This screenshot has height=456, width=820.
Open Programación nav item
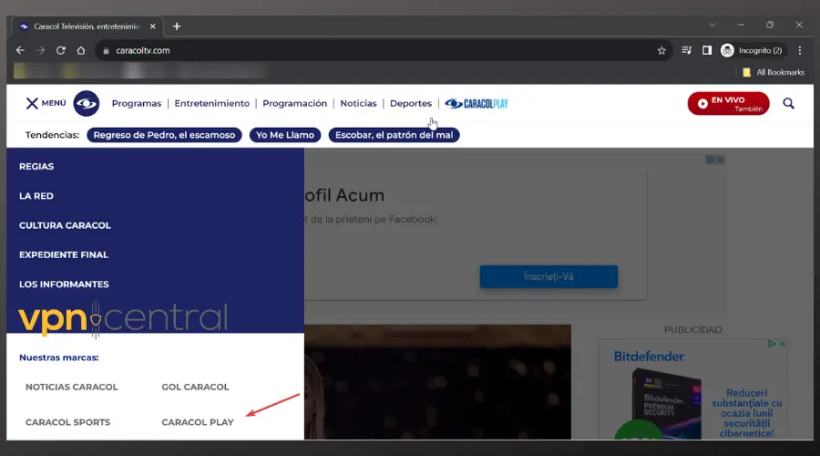[294, 103]
